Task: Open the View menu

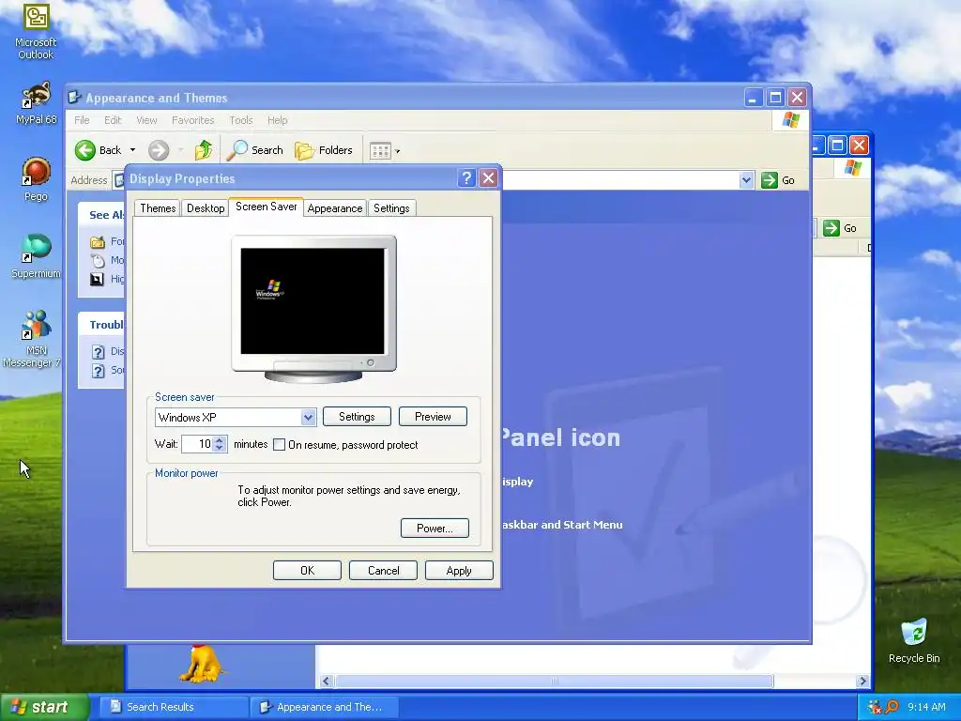Action: (x=146, y=120)
